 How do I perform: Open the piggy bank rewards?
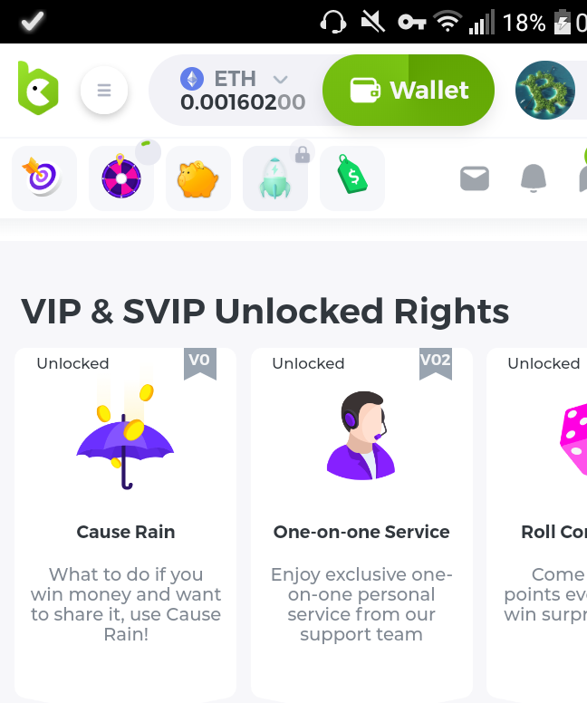pos(197,178)
